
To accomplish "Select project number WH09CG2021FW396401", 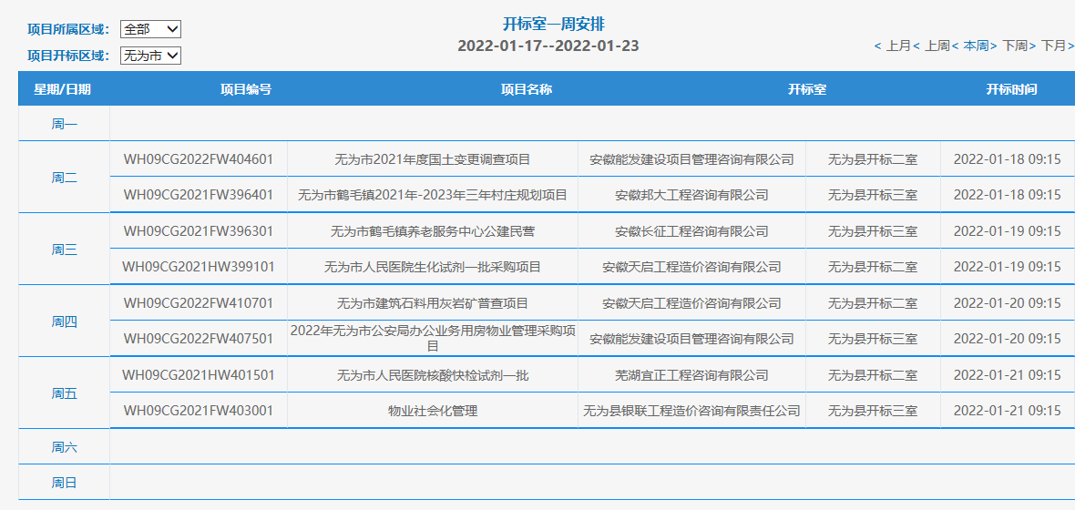I will (x=199, y=195).
